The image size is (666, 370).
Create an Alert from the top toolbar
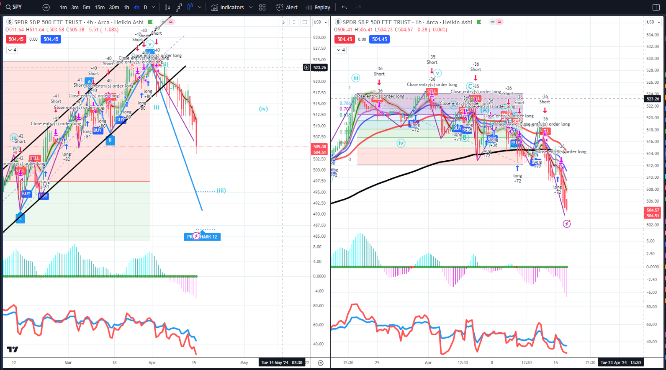tap(287, 7)
